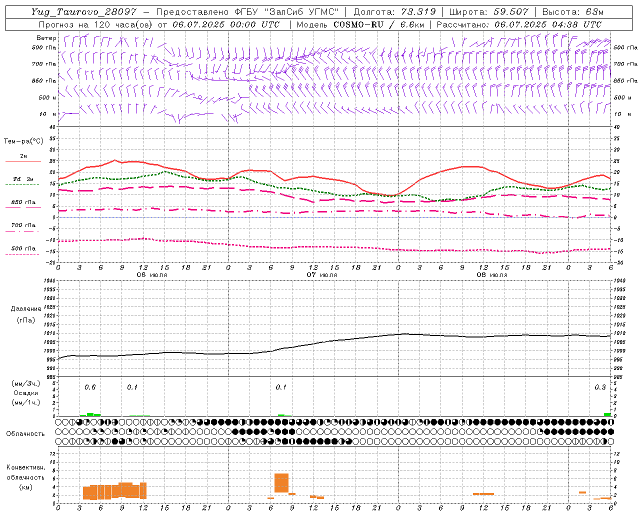Click the "Конвективн." label text
This screenshot has height=512, width=640.
25,467
